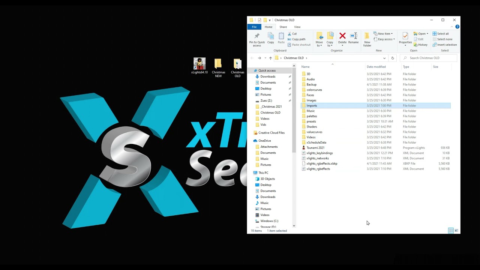The image size is (480, 270).
Task: Open Quick Access Toolbar customize dropdown
Action: point(270,20)
